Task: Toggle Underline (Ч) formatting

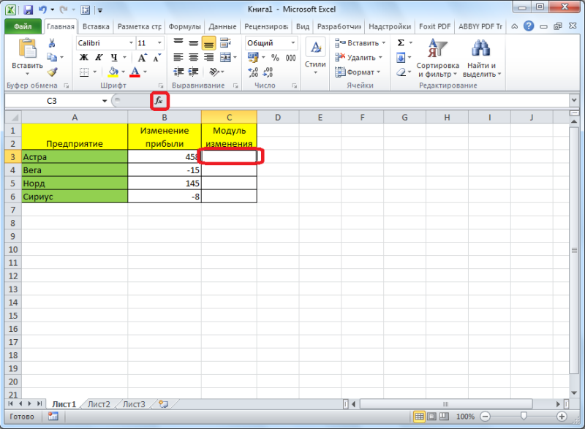Action: pos(114,58)
